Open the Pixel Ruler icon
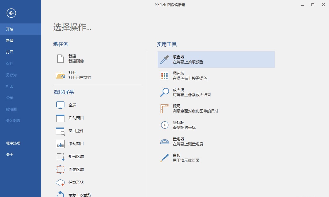329x197 pixels. coord(164,109)
